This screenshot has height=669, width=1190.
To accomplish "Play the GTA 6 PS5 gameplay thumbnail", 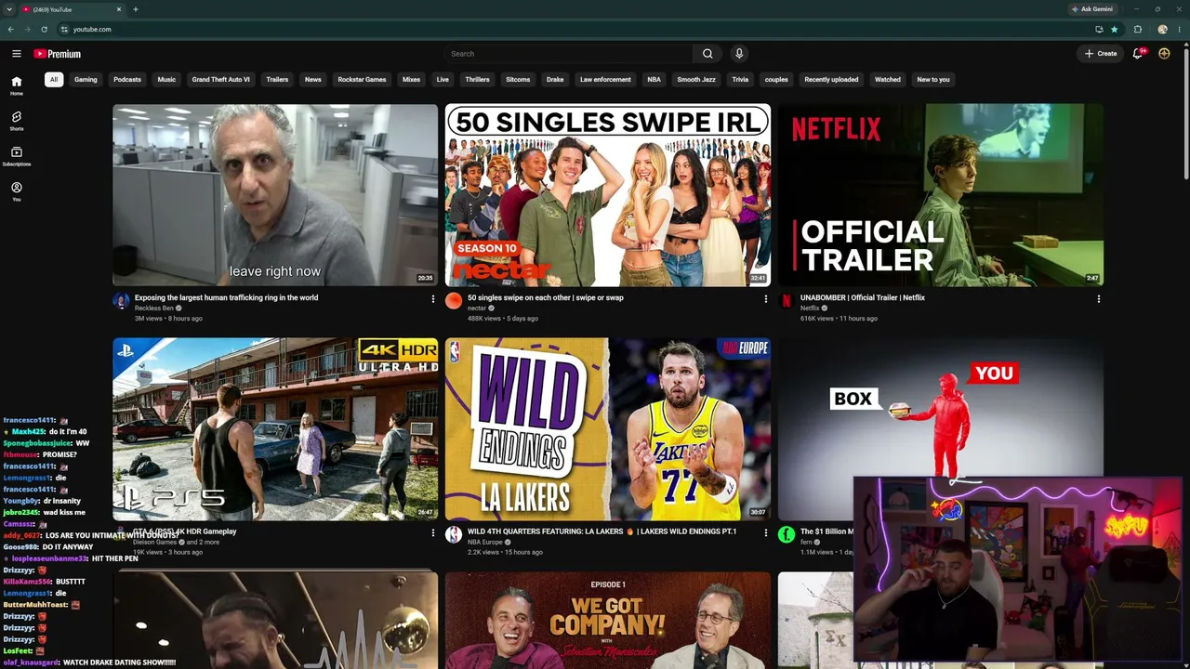I will click(x=275, y=429).
